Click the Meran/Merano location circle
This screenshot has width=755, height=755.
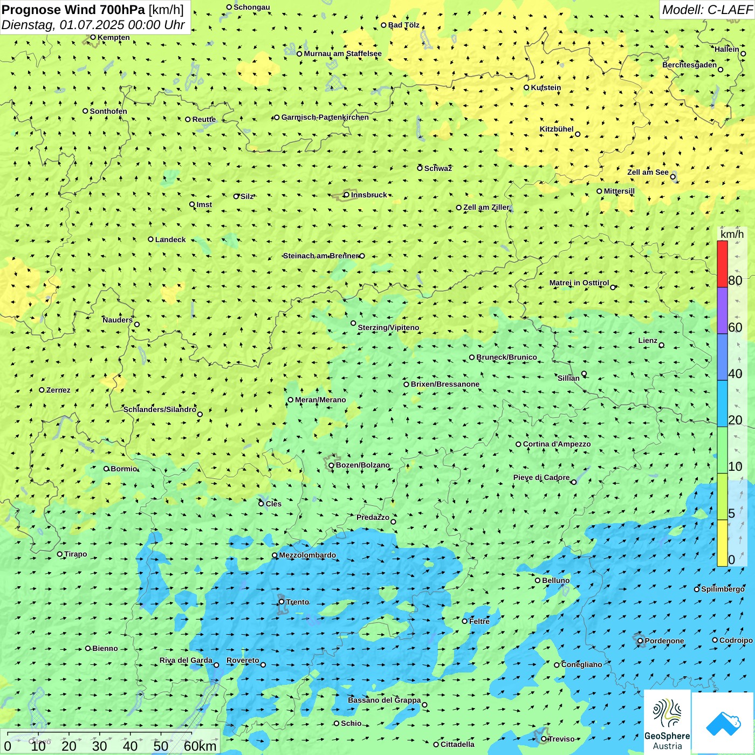click(291, 400)
